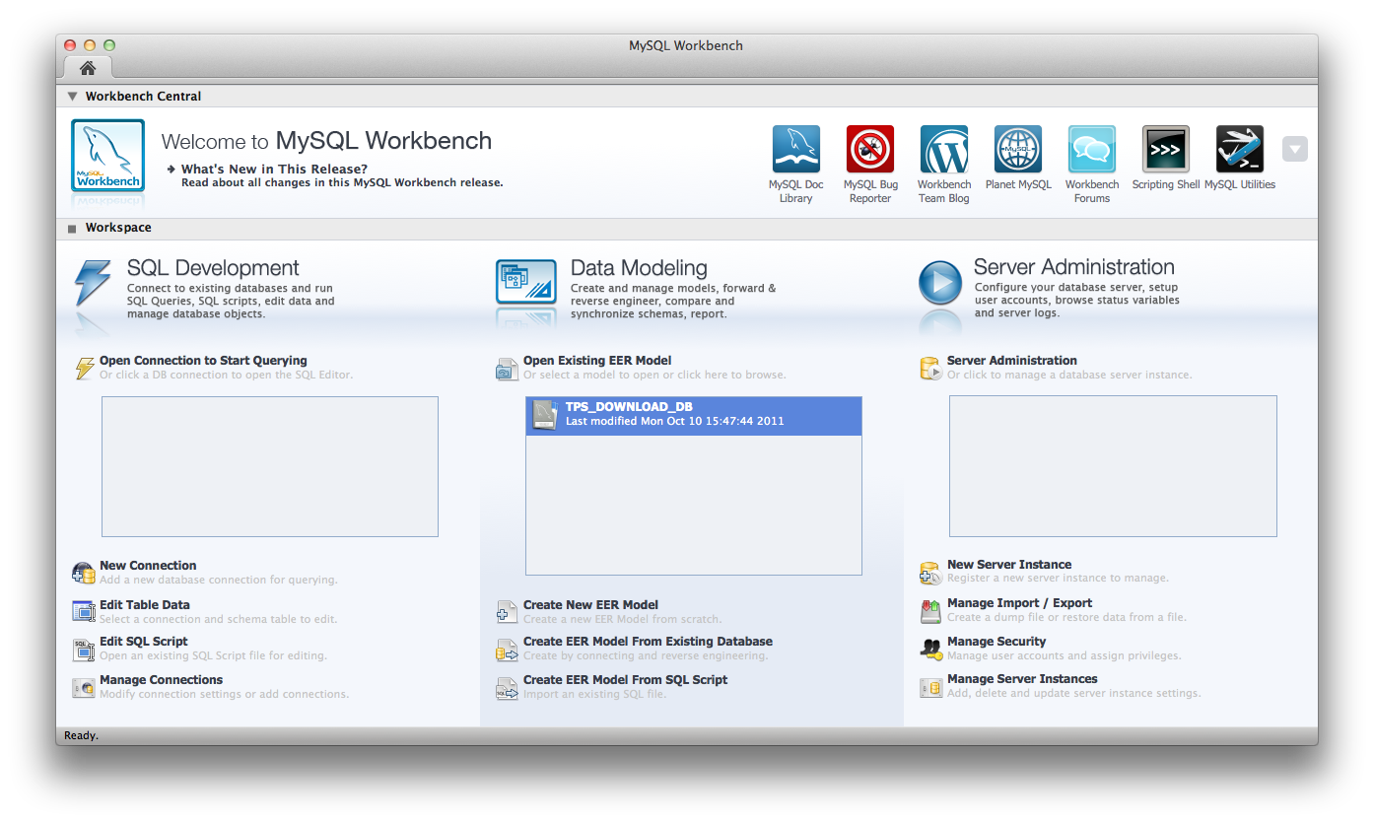Viewport: 1374px width, 823px height.
Task: Click the Server Administration play icon
Action: coord(940,283)
